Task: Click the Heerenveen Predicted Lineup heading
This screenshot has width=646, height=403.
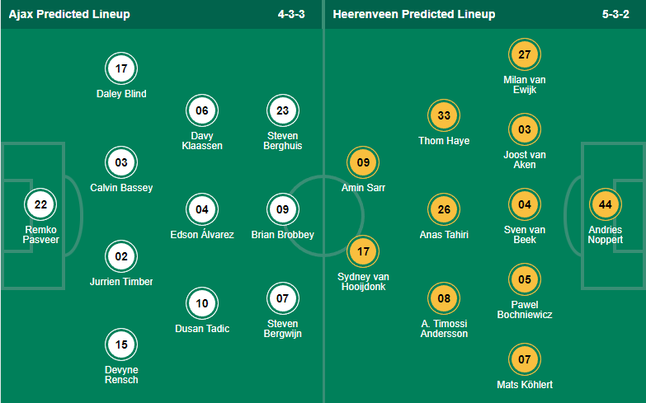Action: pos(413,15)
